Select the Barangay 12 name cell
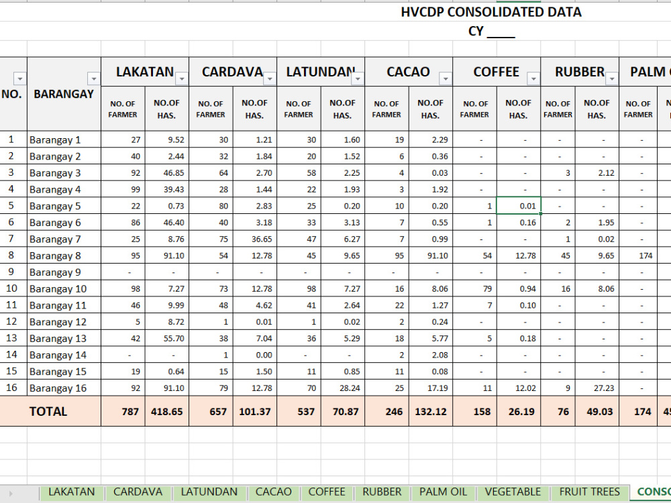 tap(64, 322)
